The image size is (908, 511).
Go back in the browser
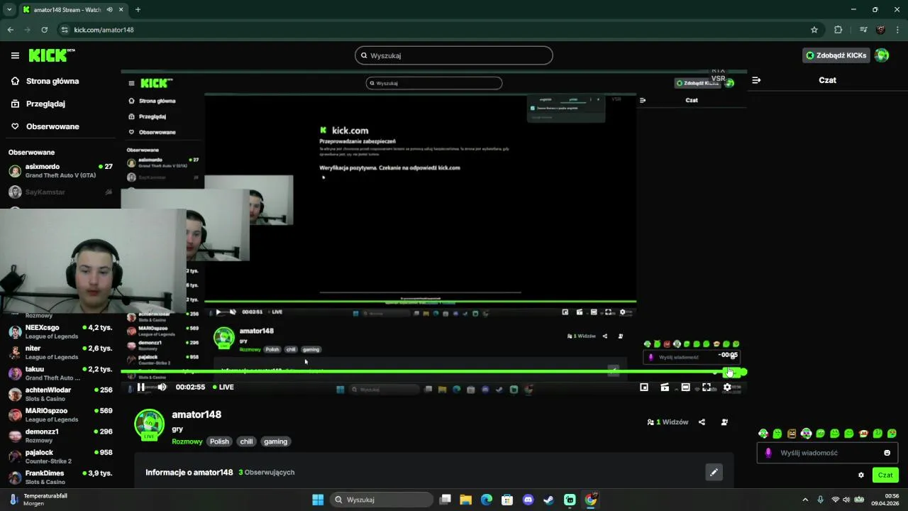10,30
